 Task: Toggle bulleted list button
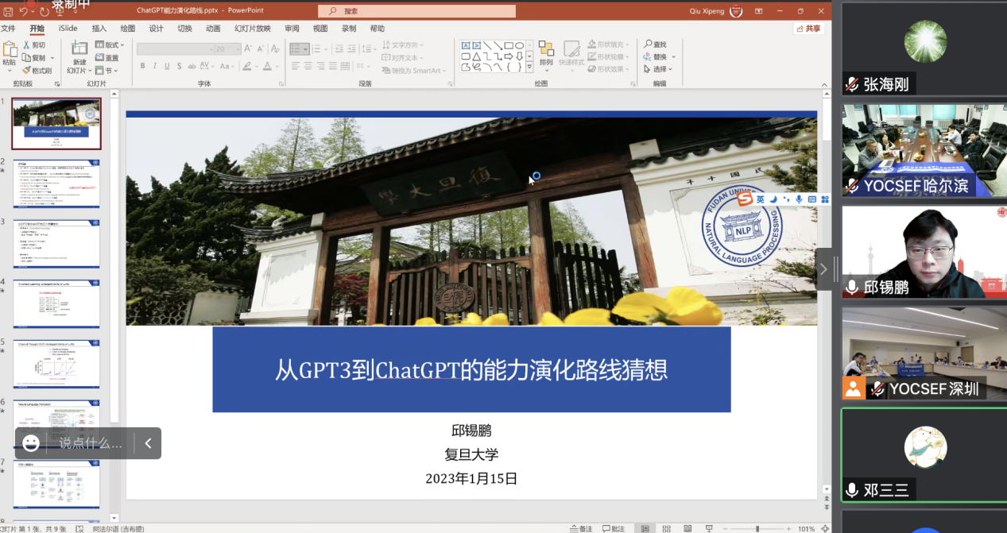tap(300, 49)
